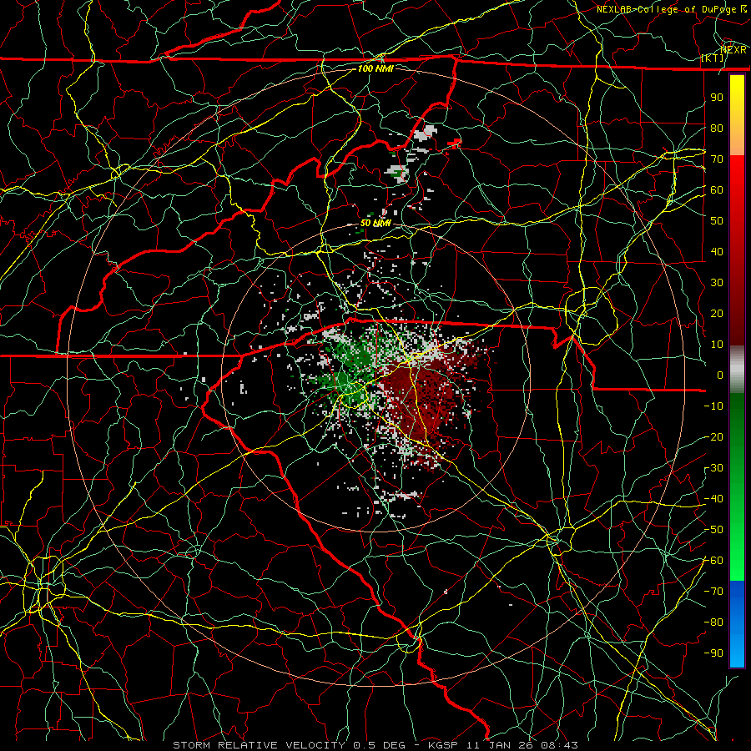
Task: Click the -70 value on velocity scale
Action: (713, 592)
